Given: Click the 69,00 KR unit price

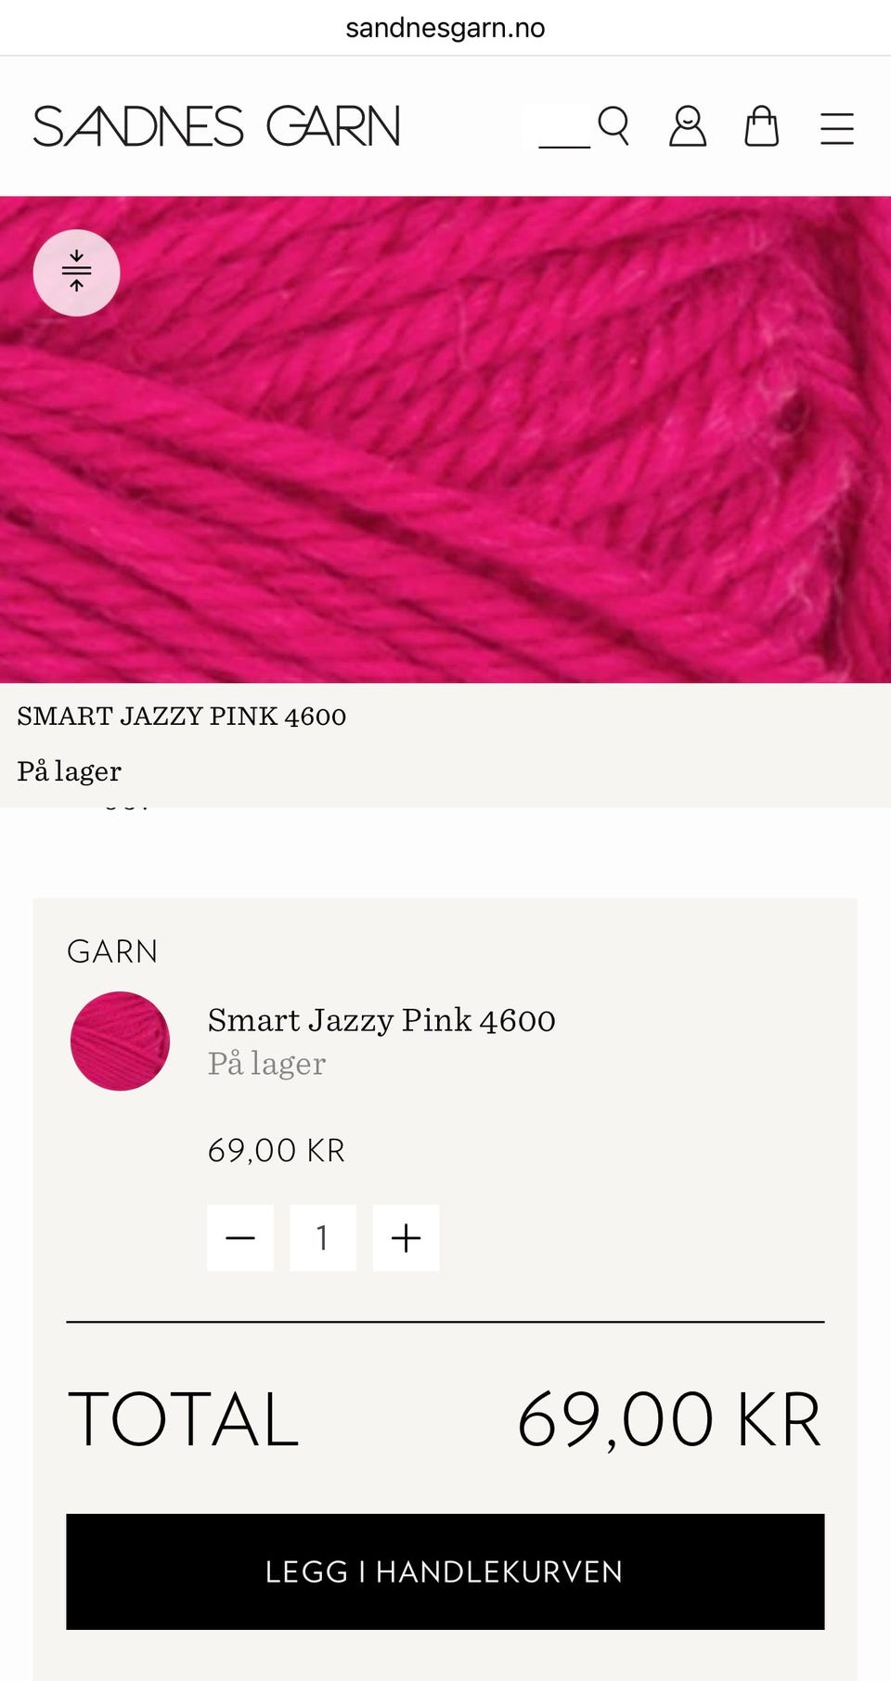Looking at the screenshot, I should point(277,1151).
